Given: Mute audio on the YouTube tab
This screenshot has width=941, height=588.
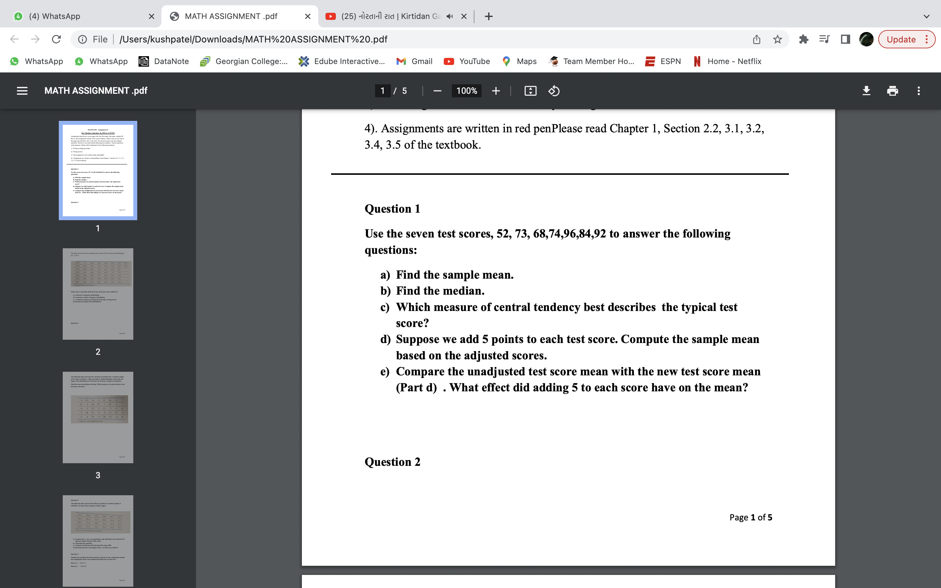Looking at the screenshot, I should pos(449,16).
